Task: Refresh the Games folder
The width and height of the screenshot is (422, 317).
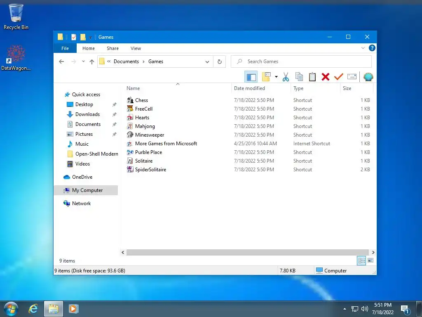Action: pyautogui.click(x=220, y=62)
